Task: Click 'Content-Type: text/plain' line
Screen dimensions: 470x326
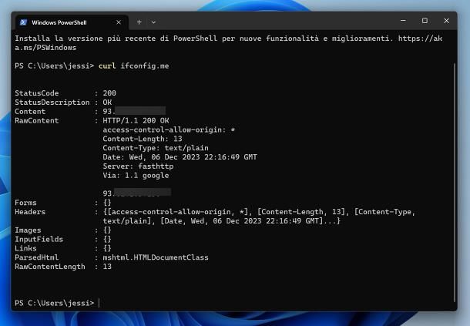Action: coord(156,148)
